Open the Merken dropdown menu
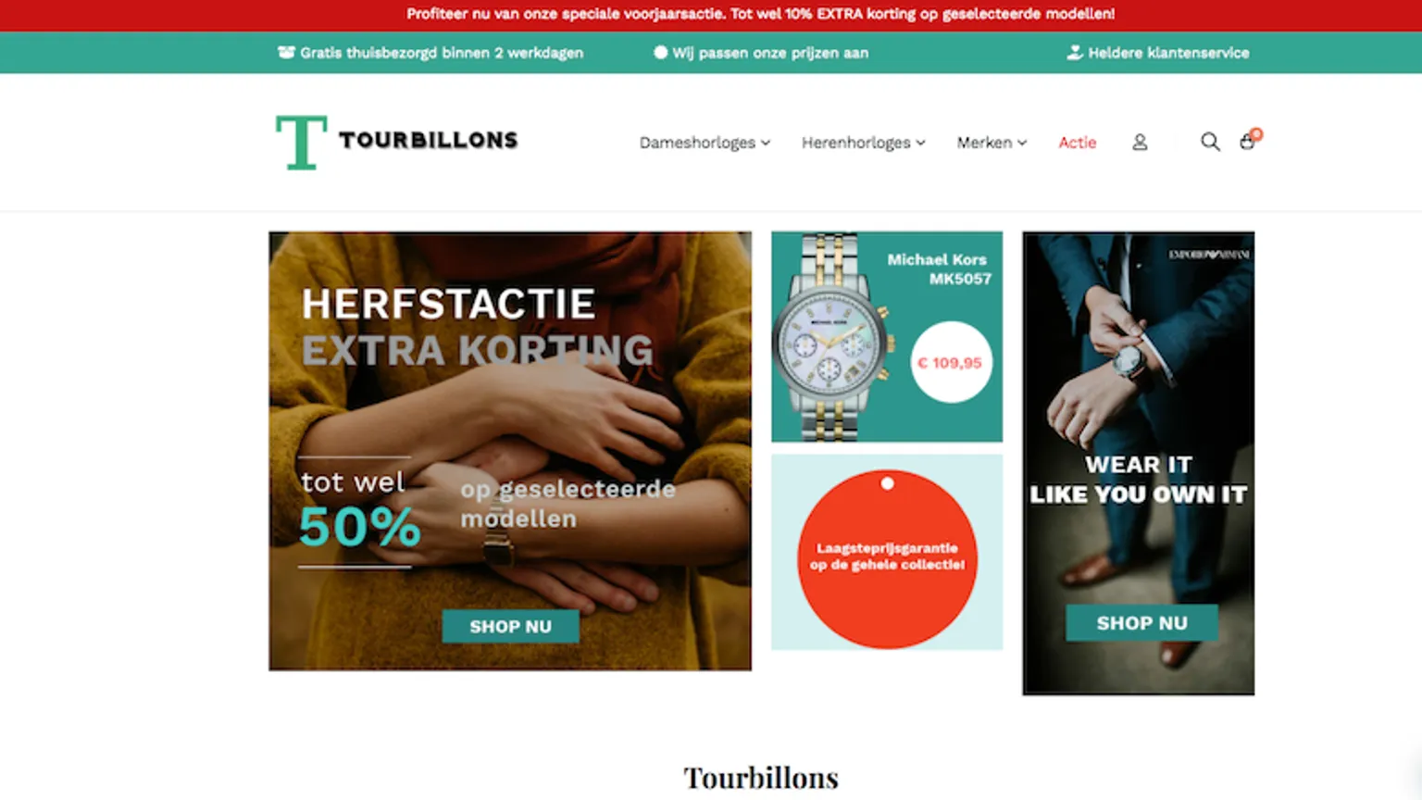 (992, 143)
